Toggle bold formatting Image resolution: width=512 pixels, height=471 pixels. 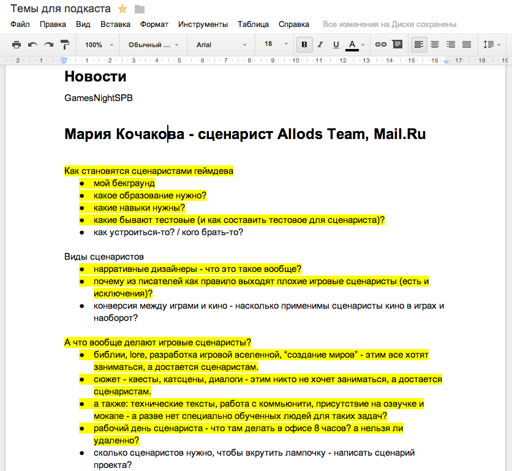point(304,45)
